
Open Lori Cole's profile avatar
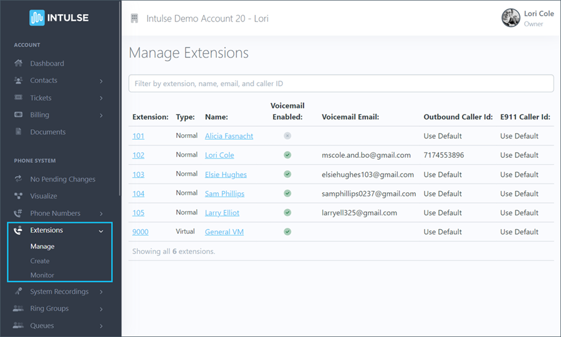pyautogui.click(x=511, y=18)
